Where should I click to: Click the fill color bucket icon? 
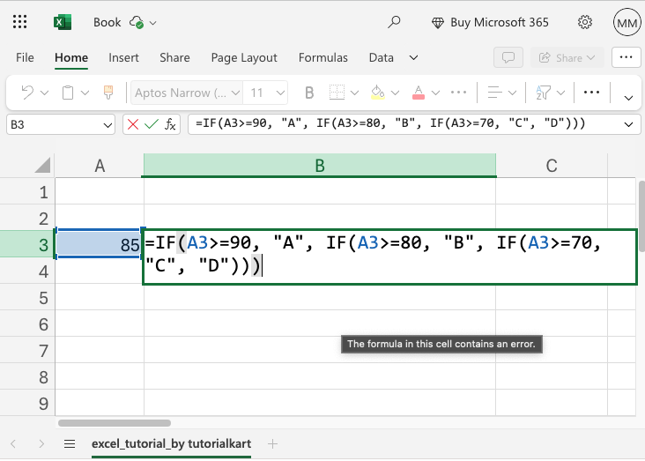[377, 93]
